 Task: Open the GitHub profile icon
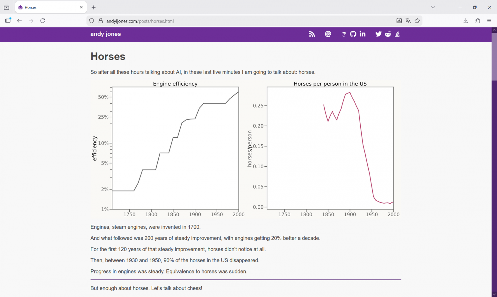coord(353,34)
